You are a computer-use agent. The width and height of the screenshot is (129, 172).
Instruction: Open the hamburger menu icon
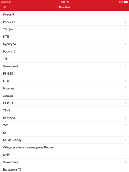5,7
